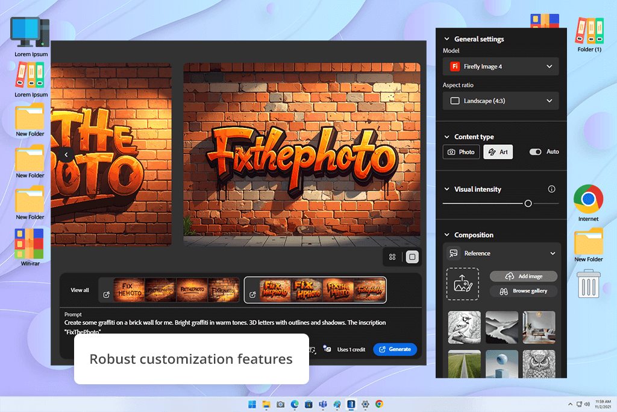Click the landscape rectangle icon in Aspect ratio
The width and height of the screenshot is (617, 412).
pos(455,101)
